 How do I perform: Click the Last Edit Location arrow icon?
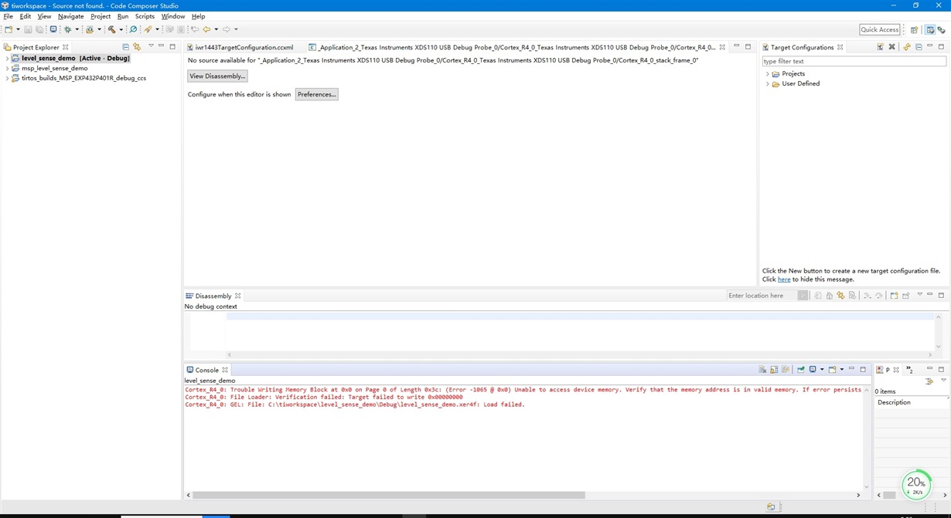point(194,29)
